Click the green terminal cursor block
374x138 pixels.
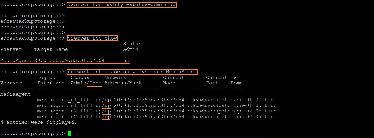point(69,133)
